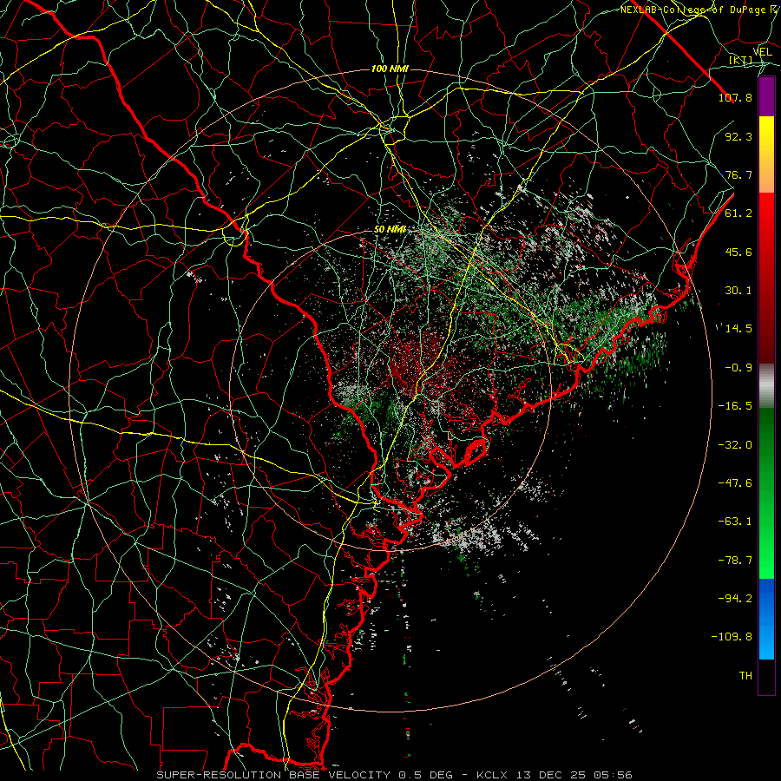Click the -47.6 legend value
The image size is (781, 781).
735,483
